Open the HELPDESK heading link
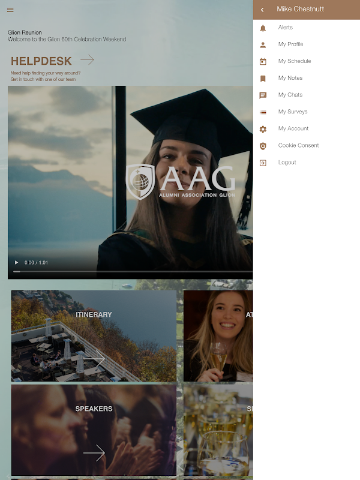 [41, 61]
